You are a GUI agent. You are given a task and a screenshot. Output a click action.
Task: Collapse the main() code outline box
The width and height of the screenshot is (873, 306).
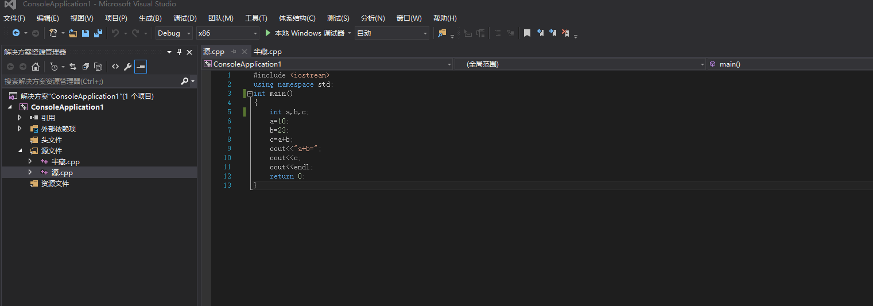point(250,94)
